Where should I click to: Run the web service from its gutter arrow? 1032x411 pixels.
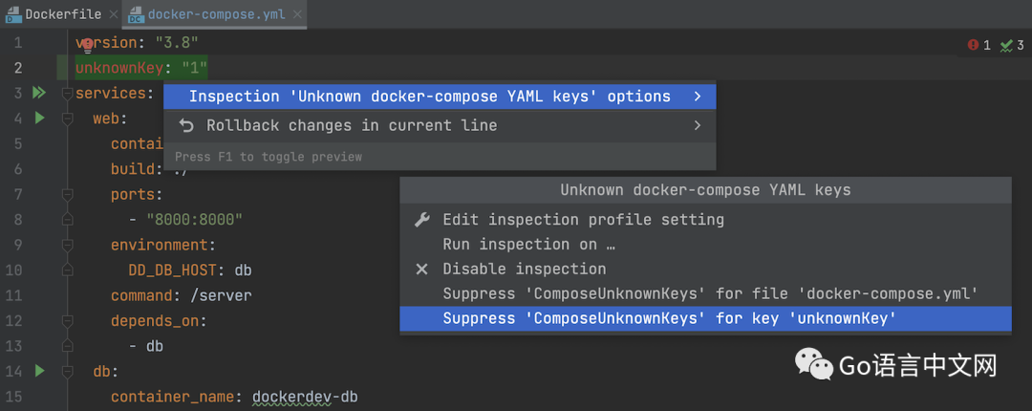39,118
